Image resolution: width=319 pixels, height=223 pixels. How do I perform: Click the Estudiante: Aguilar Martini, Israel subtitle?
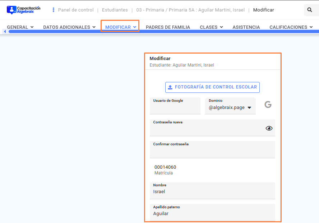[x=182, y=65]
